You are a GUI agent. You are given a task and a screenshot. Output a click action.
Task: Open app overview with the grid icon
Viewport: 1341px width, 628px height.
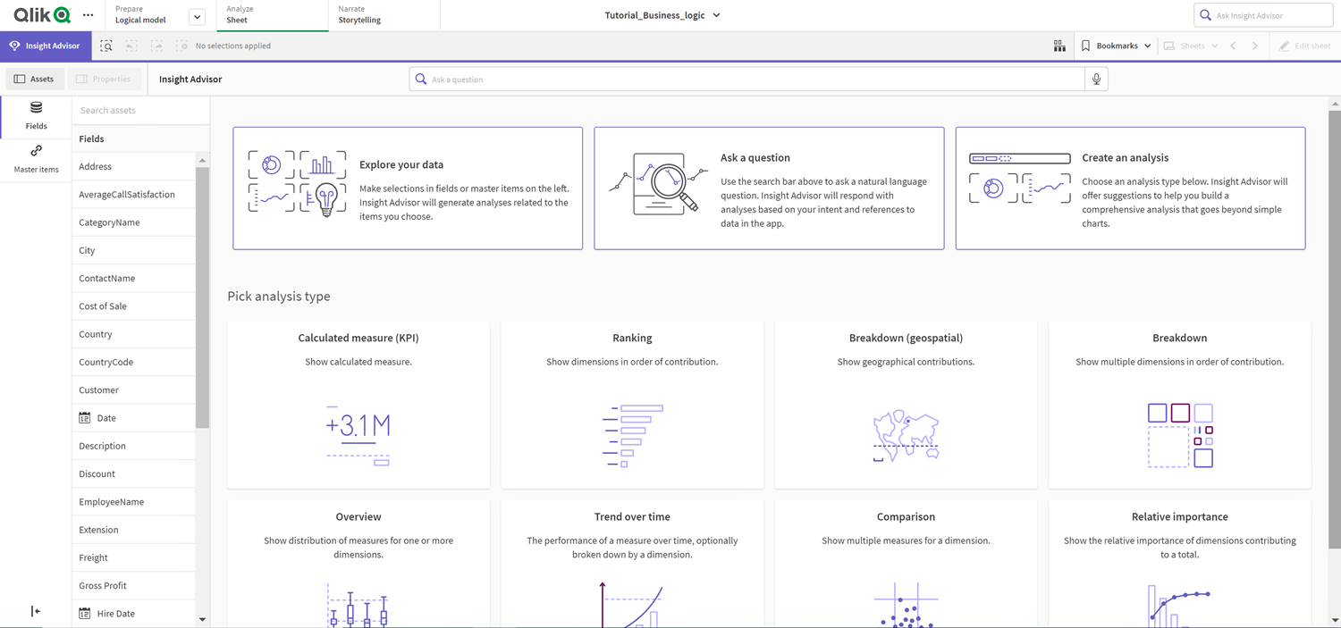(1059, 46)
